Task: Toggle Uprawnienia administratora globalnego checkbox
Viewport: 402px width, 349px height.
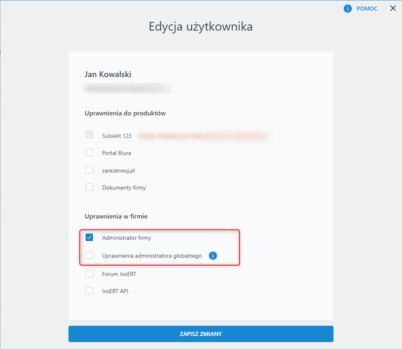Action: point(89,256)
